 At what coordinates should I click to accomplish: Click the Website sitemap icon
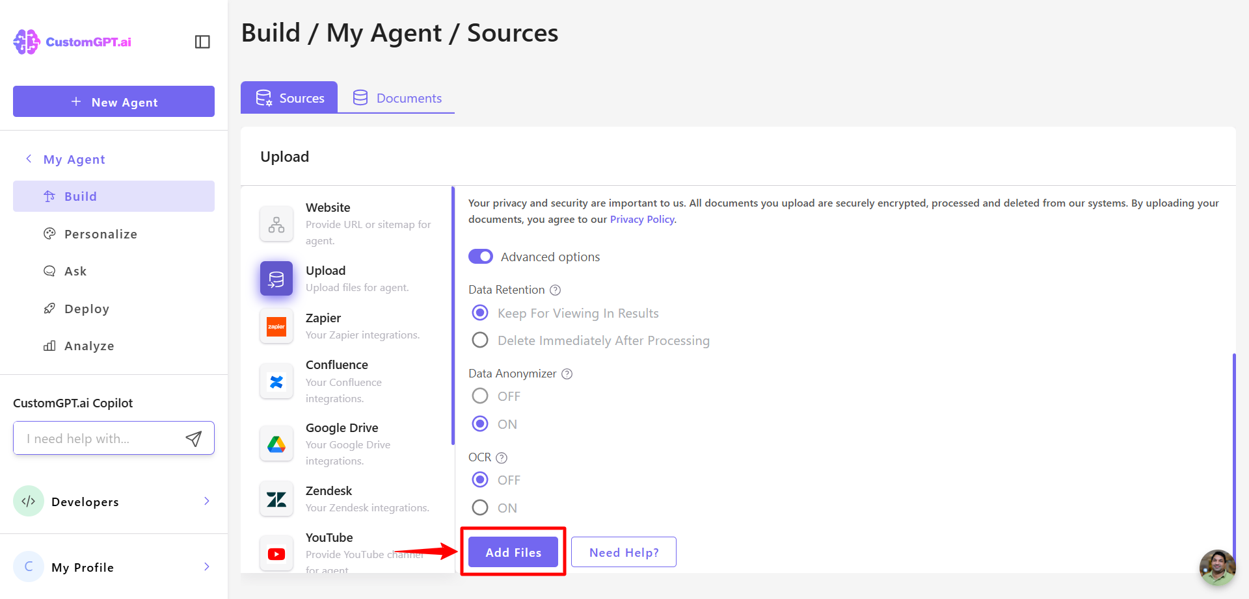point(276,224)
